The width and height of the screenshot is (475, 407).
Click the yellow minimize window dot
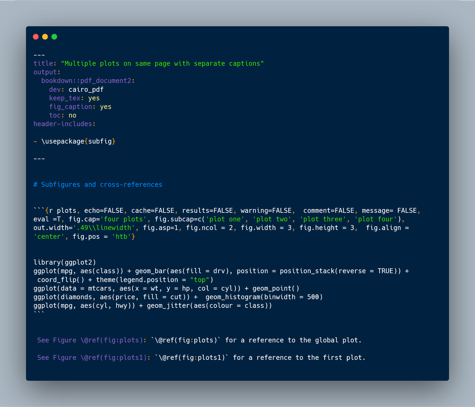pyautogui.click(x=45, y=37)
